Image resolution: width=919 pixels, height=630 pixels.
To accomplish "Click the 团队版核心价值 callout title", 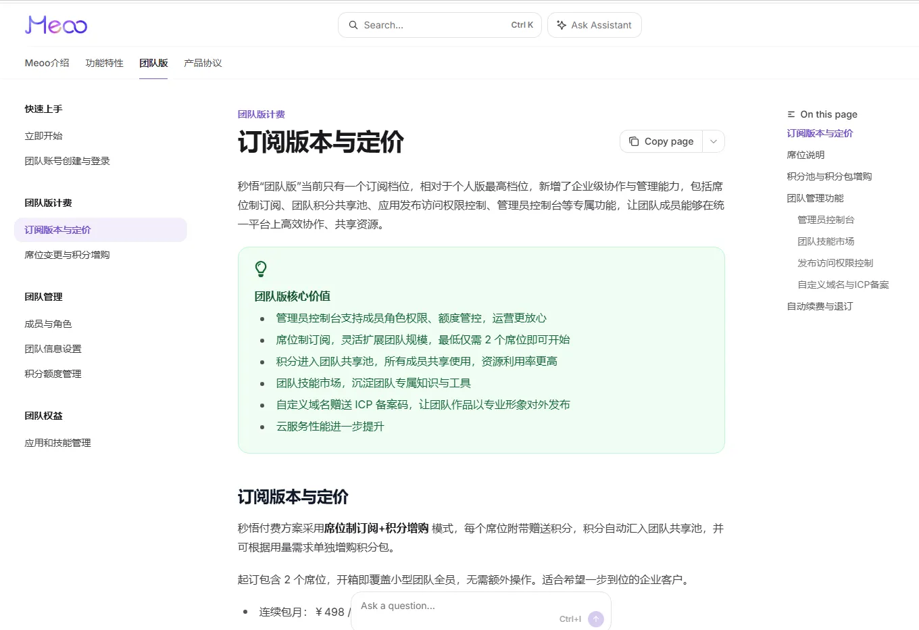I will pyautogui.click(x=293, y=296).
